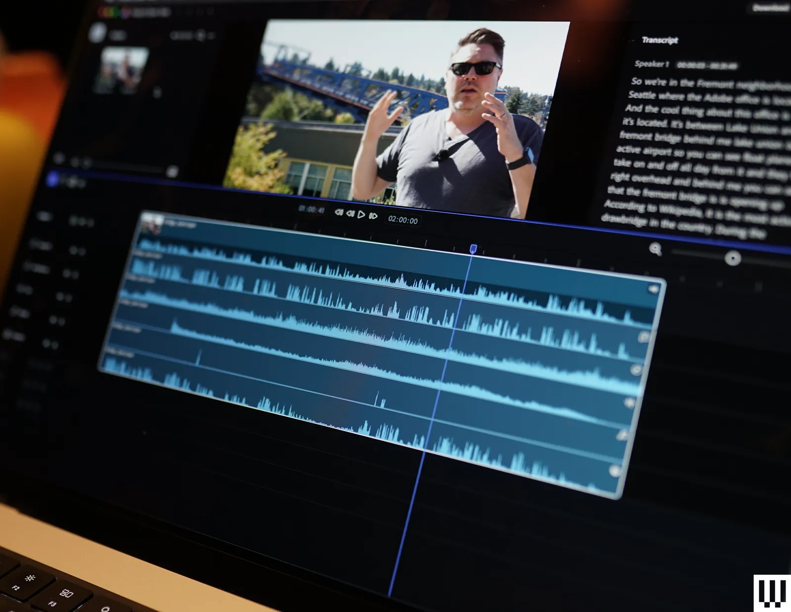Click the round icon at the top of the media panel

coord(97,33)
